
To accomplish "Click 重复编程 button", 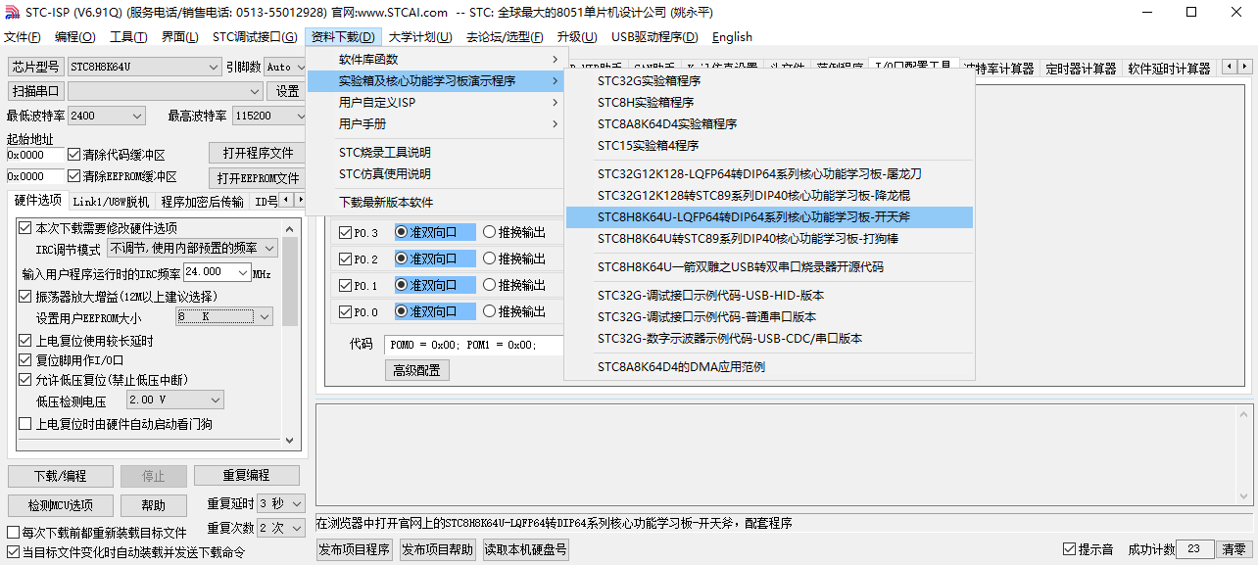I will tap(246, 475).
